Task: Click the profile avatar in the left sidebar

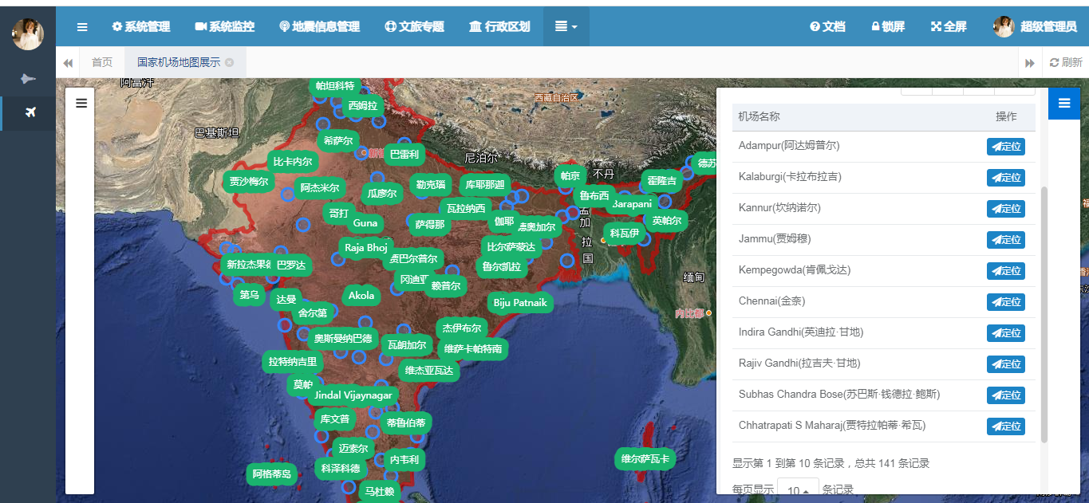Action: tap(28, 34)
